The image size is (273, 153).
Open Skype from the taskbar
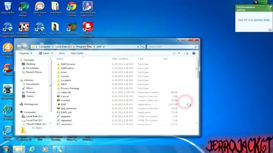[x=58, y=149]
